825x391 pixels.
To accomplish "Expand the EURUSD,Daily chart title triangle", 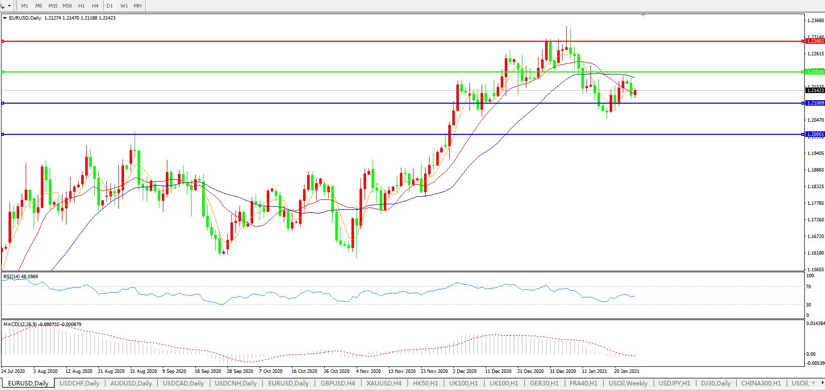I will pyautogui.click(x=5, y=18).
